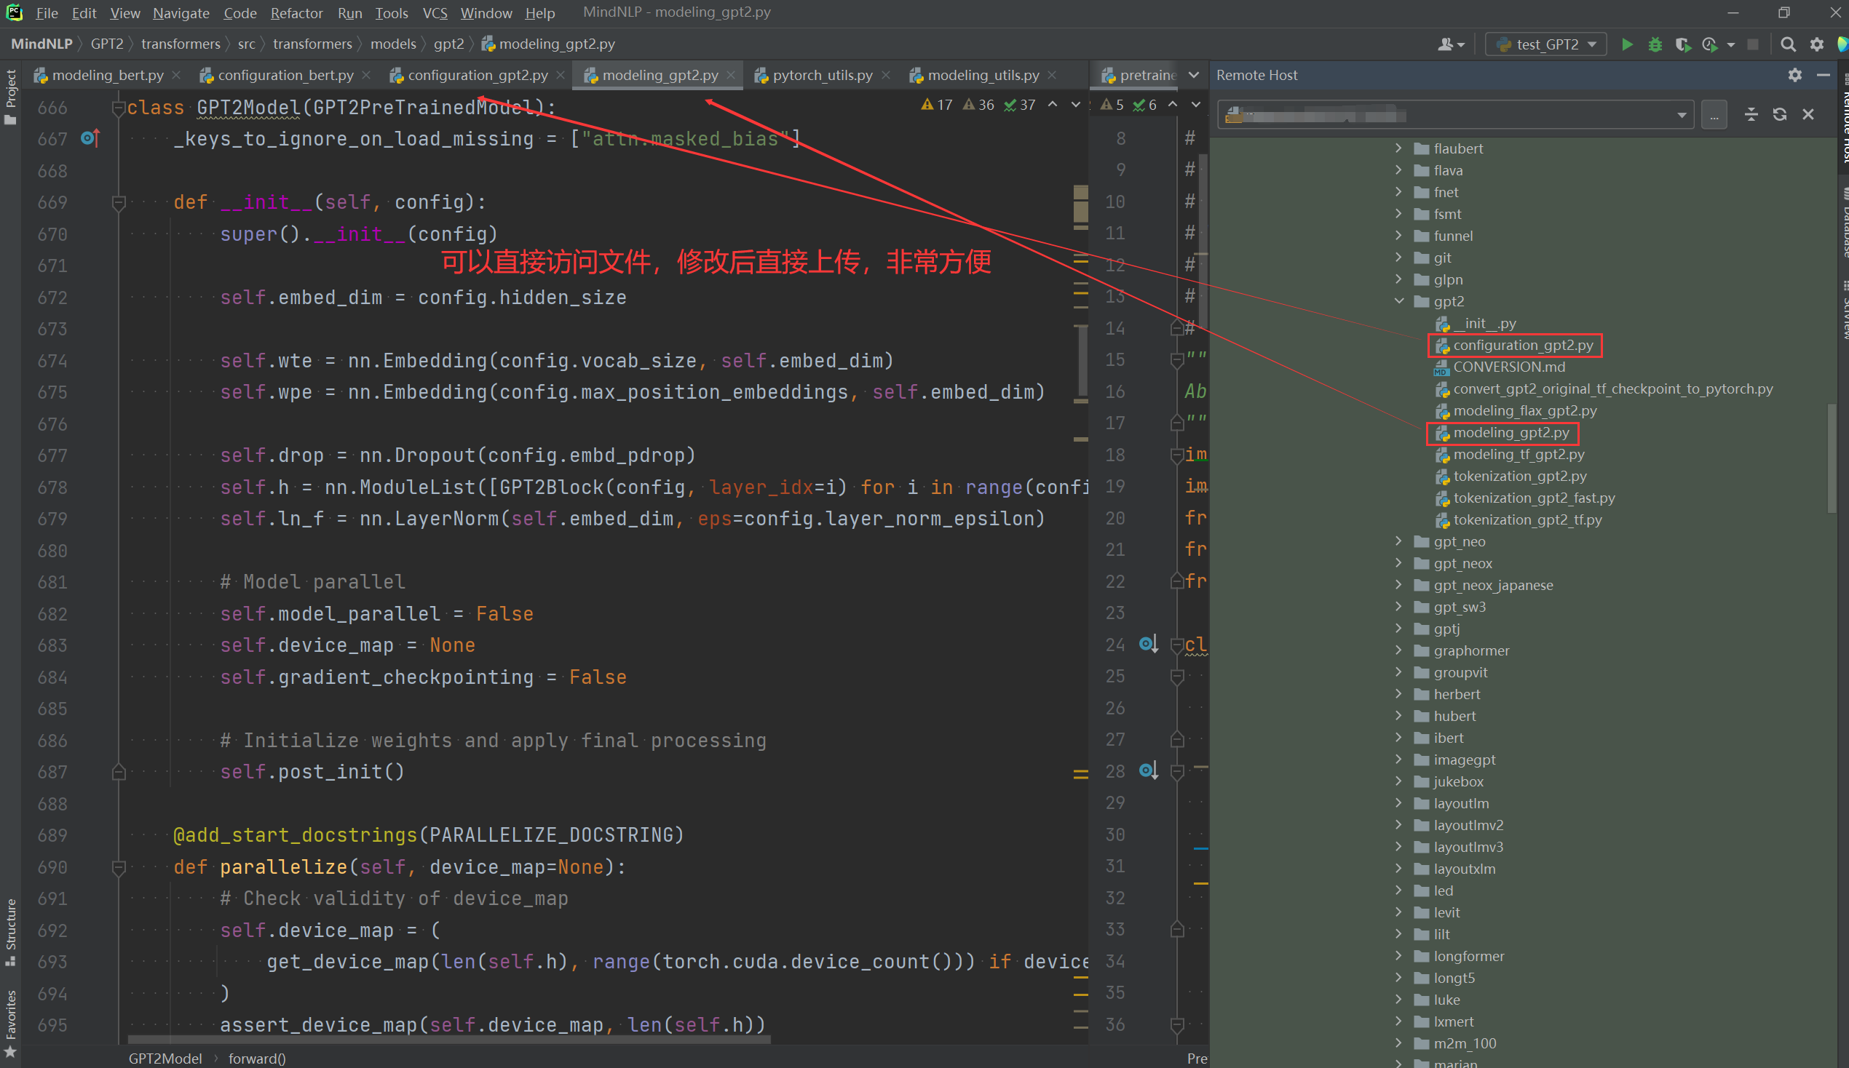Toggle fold marker at parallelize line 690
1849x1068 pixels.
118,868
